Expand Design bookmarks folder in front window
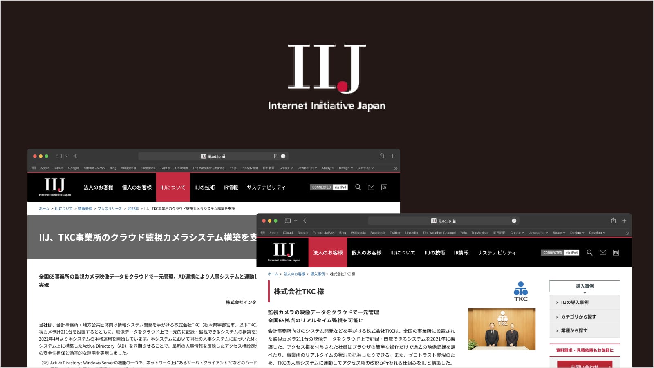 point(578,233)
